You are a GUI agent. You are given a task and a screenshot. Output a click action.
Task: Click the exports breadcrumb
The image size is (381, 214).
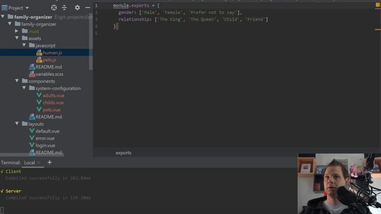pyautogui.click(x=123, y=153)
